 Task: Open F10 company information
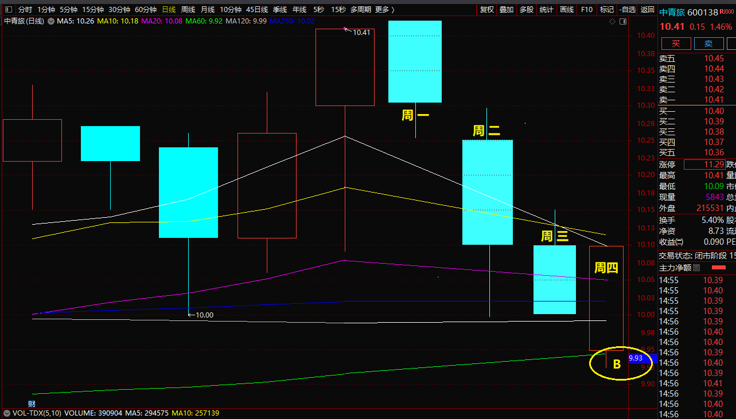[587, 10]
